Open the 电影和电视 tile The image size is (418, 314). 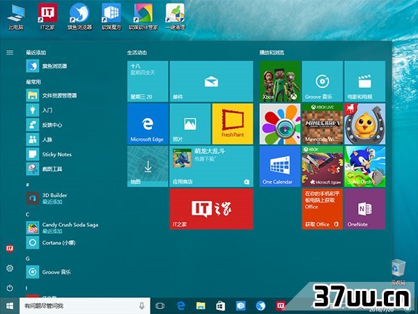click(x=364, y=81)
